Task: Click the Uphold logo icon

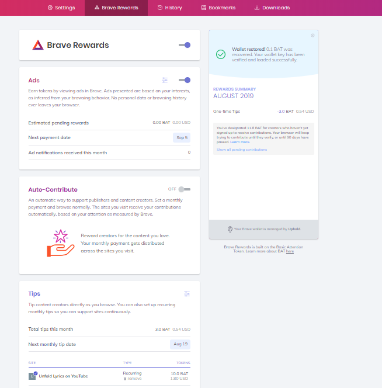Action: pyautogui.click(x=230, y=229)
